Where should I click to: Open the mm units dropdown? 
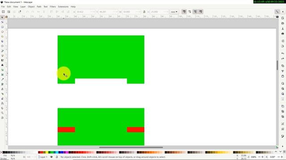tap(174, 12)
